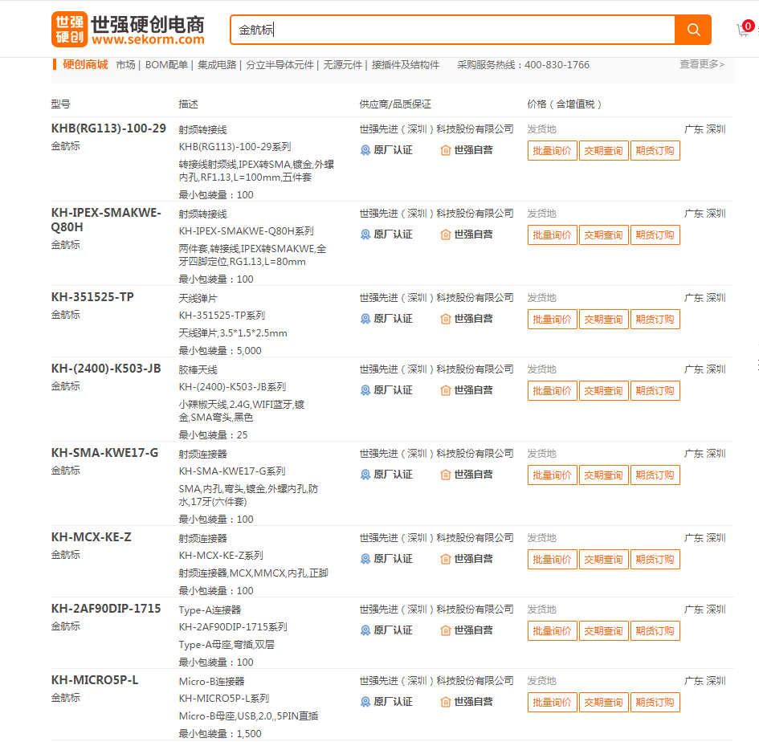Open the KHB(RG113)-100-29 product link

(x=108, y=128)
